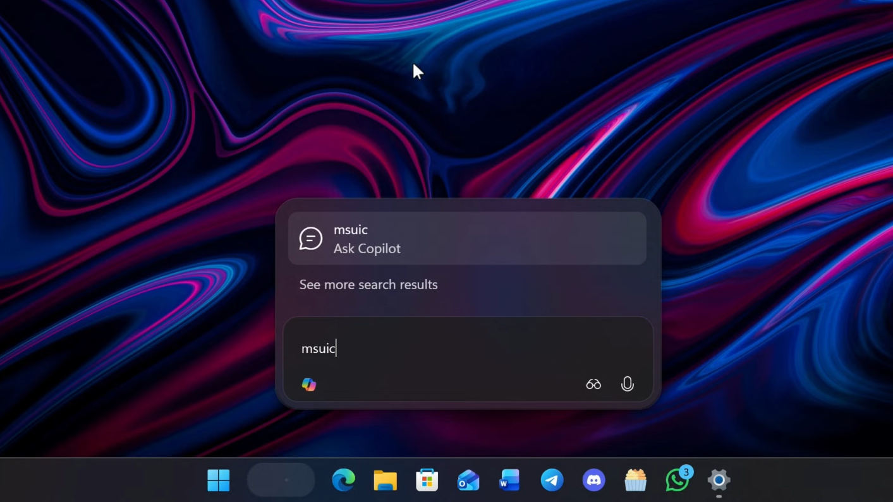Launch Microsoft Word from taskbar

coord(509,481)
